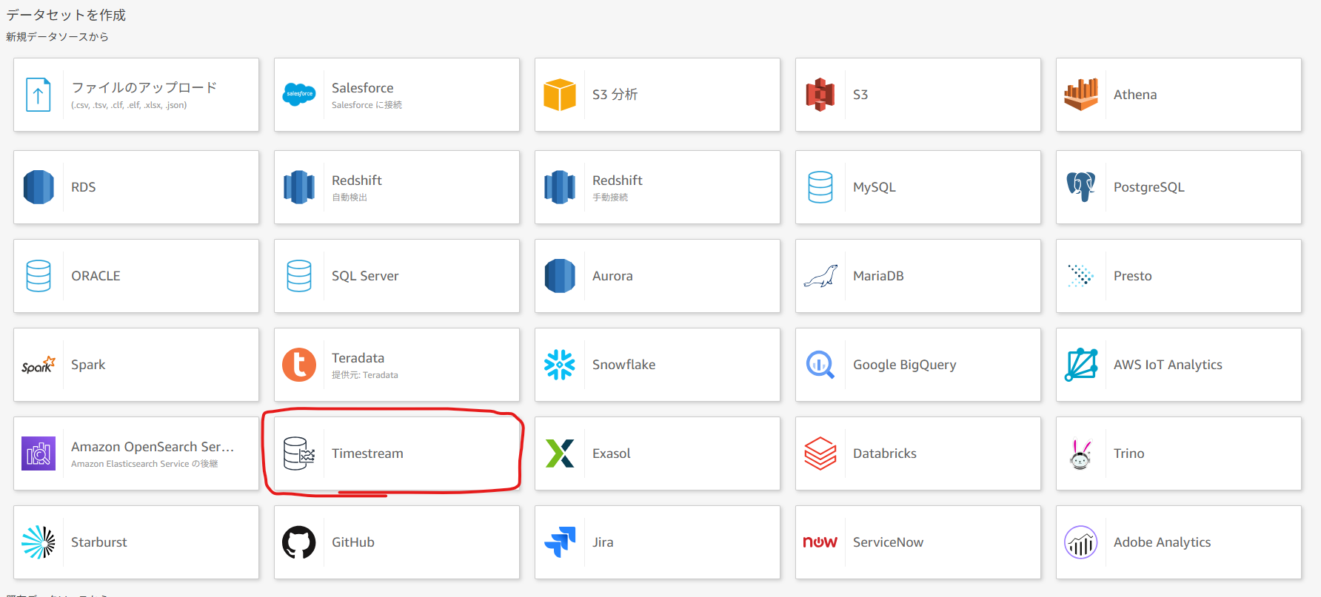Choose the ServiceNow label
This screenshot has width=1321, height=597.
pos(888,542)
